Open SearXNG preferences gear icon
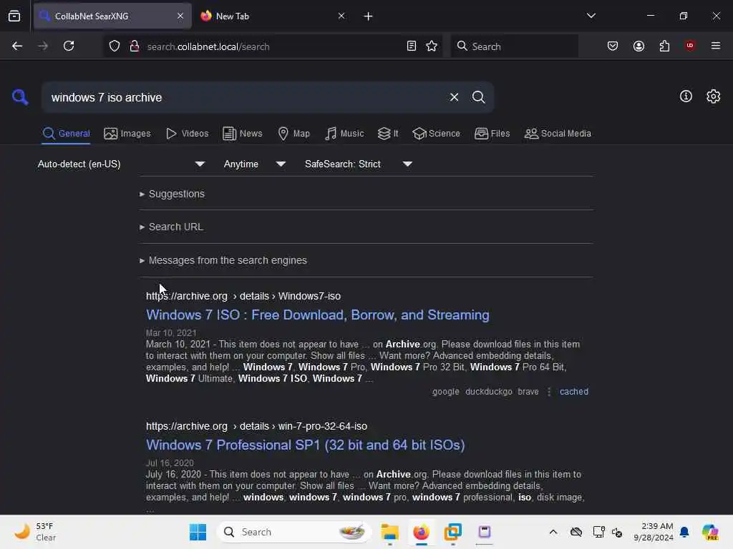This screenshot has width=733, height=549. 714,97
